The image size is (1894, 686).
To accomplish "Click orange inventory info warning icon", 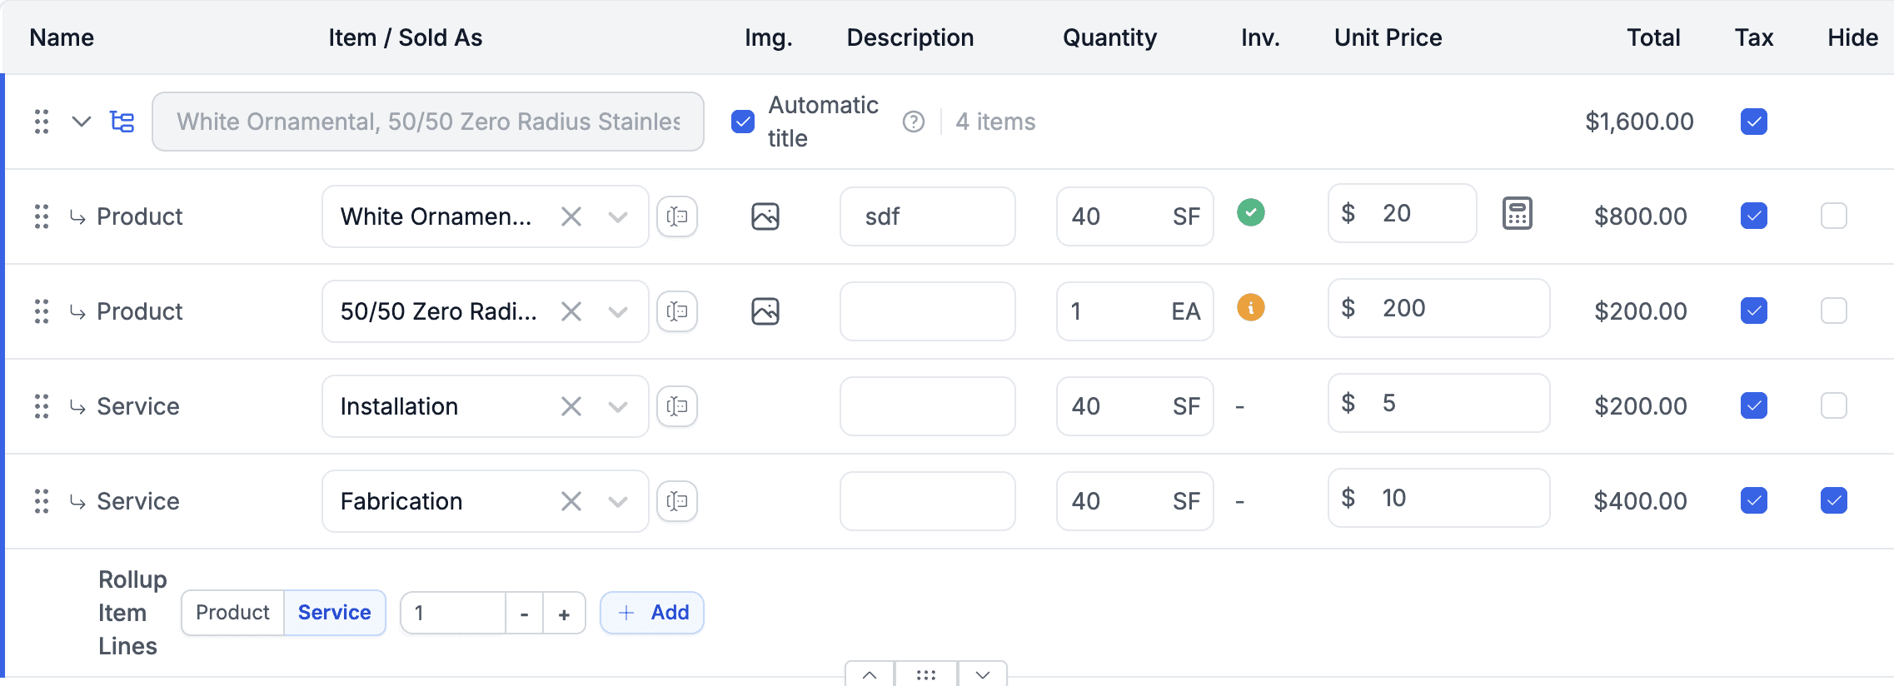I will click(1250, 308).
